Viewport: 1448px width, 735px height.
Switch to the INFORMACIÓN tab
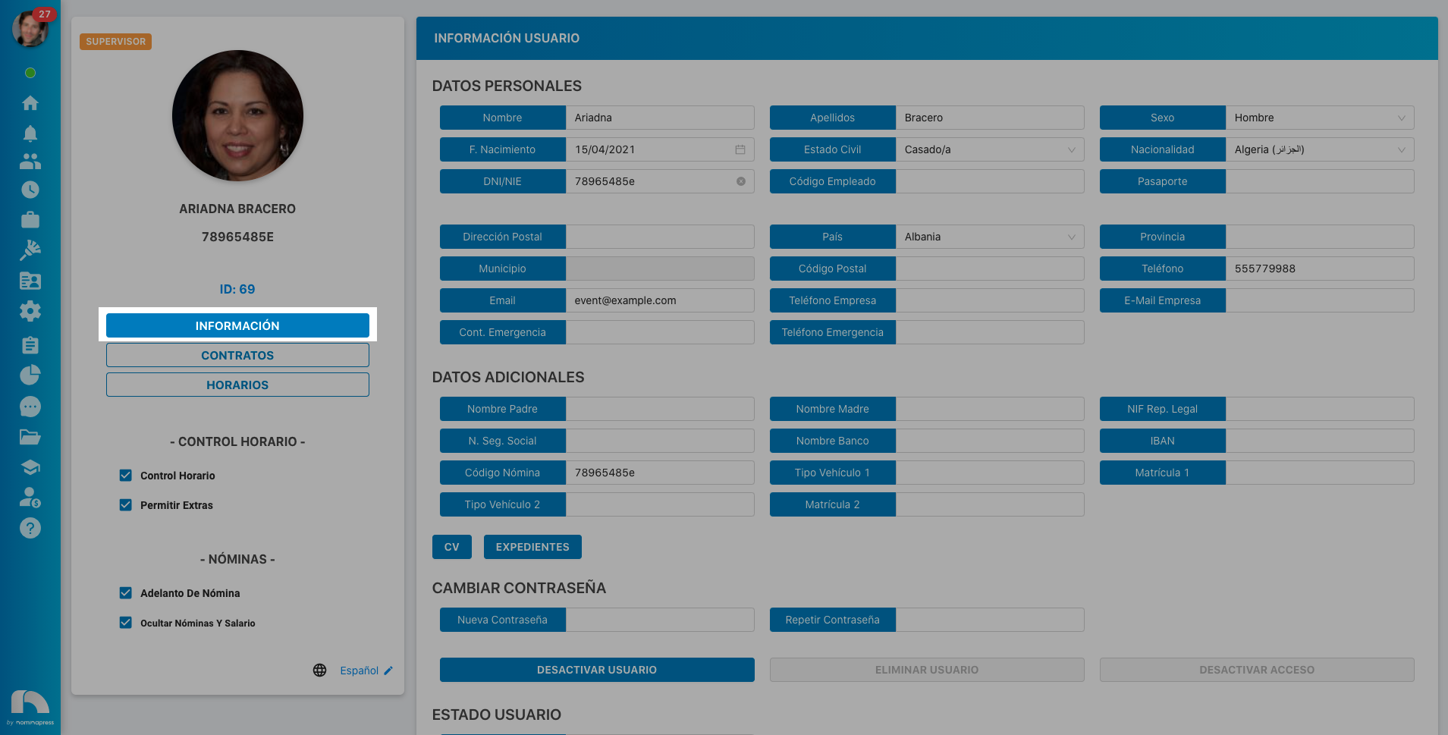pyautogui.click(x=237, y=325)
